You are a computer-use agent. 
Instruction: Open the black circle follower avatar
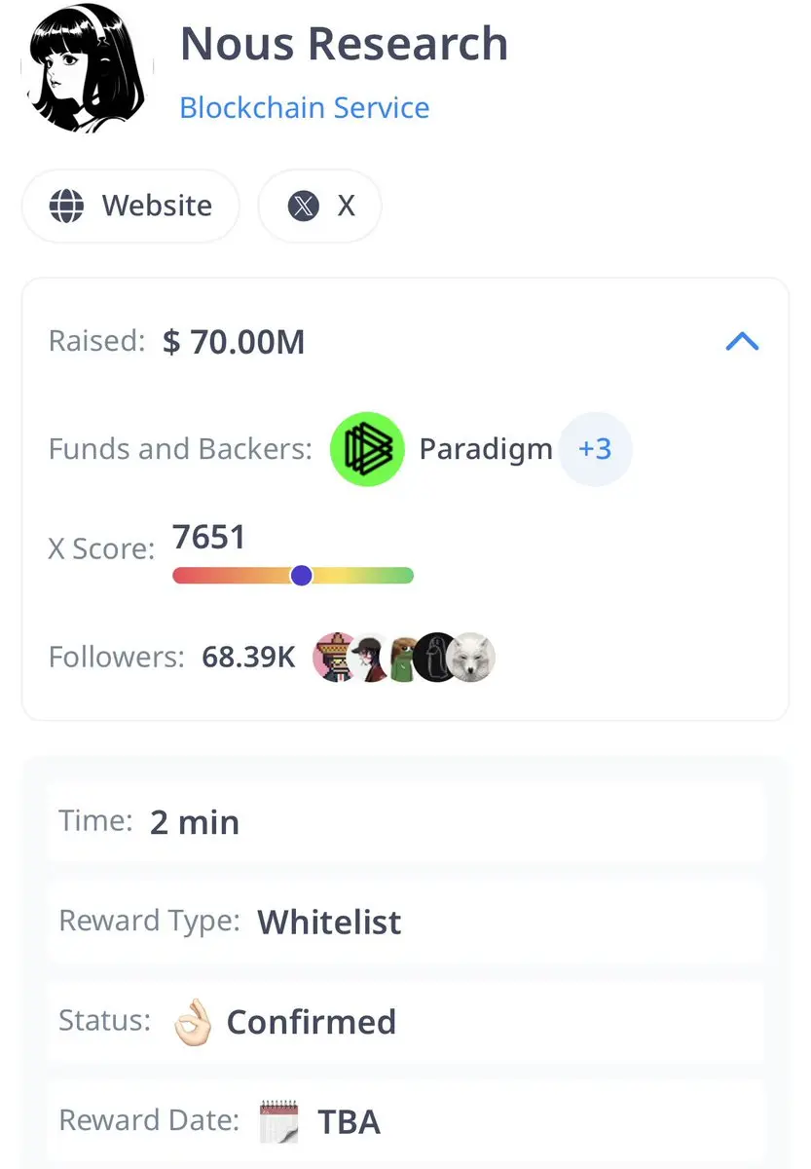tap(433, 658)
